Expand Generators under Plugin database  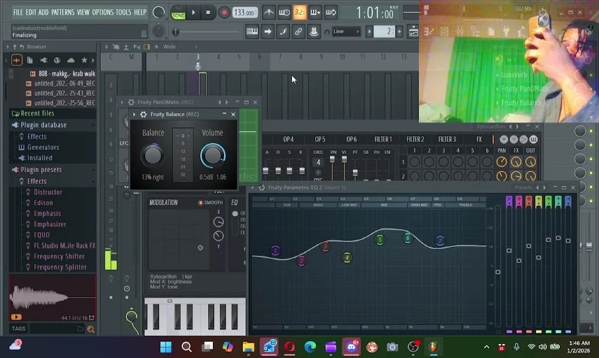pos(43,147)
